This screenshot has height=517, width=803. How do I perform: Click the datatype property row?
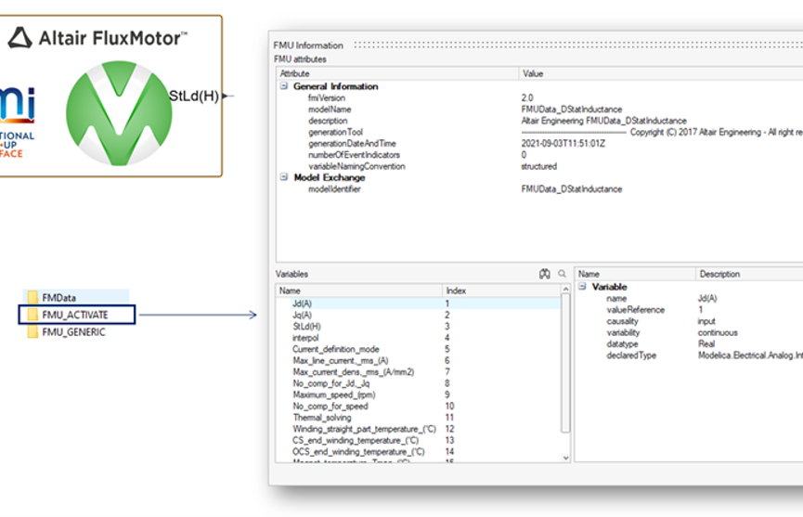(690, 344)
